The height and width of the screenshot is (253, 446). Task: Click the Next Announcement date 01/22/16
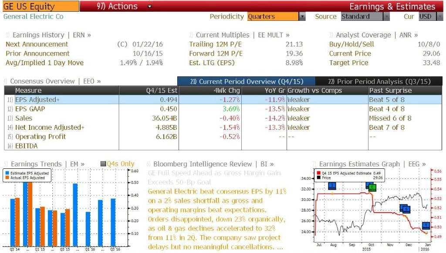148,44
